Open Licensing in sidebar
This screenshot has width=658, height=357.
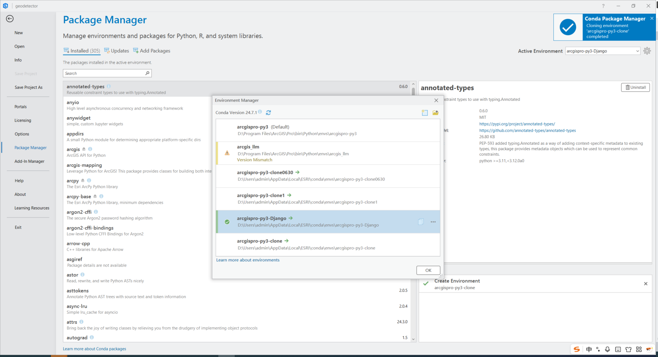coord(23,120)
